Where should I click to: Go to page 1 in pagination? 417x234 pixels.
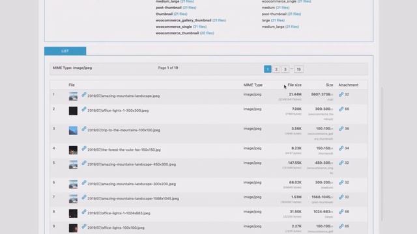[268, 70]
